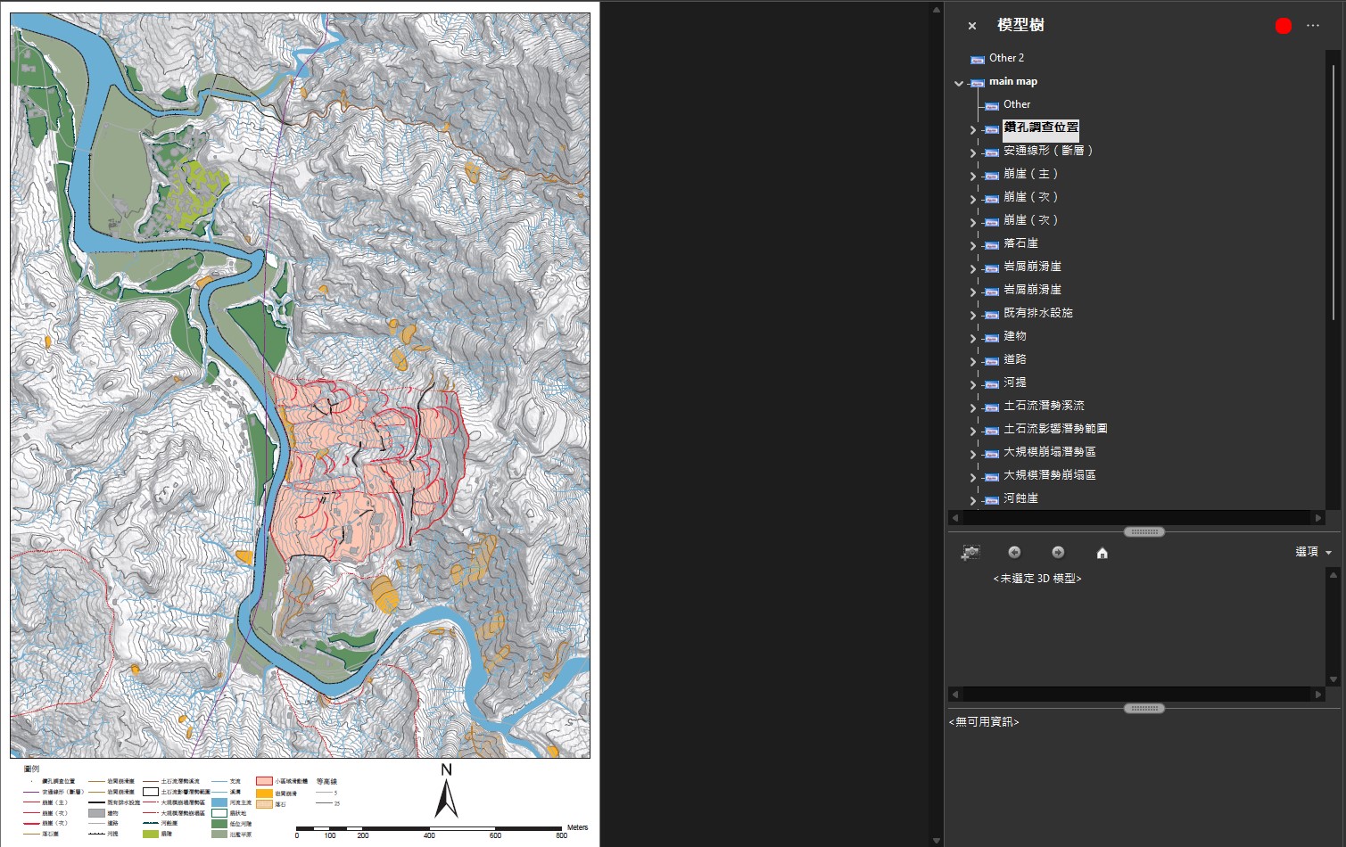Select the 土石流潛勢溪流 label
This screenshot has height=847, width=1346.
pos(1044,406)
